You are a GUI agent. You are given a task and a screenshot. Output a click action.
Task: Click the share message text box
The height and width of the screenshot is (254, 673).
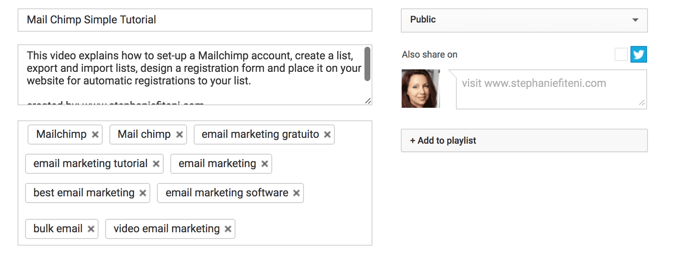click(x=552, y=89)
